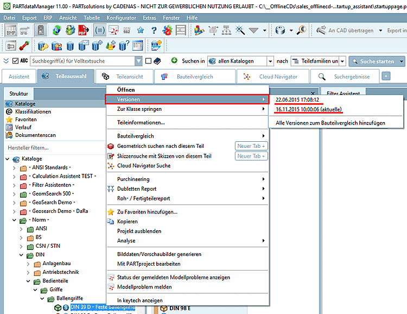Toggle the ABC full-text search checkbox

(16, 61)
